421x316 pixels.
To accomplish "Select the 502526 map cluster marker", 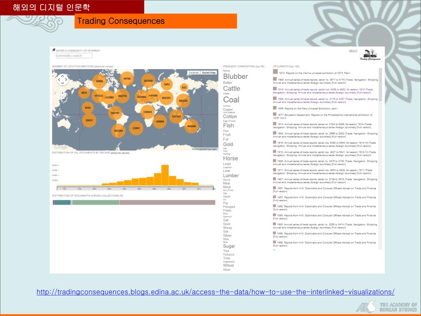I will [183, 101].
